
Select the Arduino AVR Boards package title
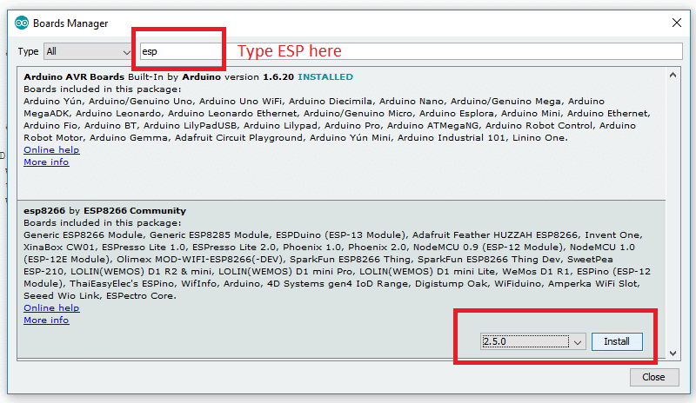tap(74, 77)
